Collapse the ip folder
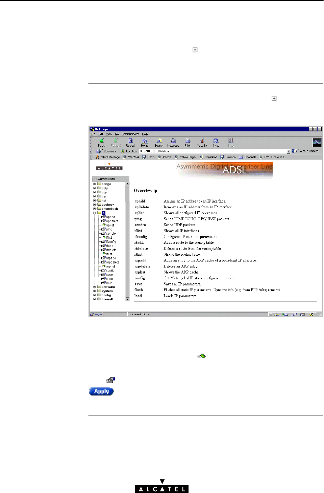 [95, 213]
